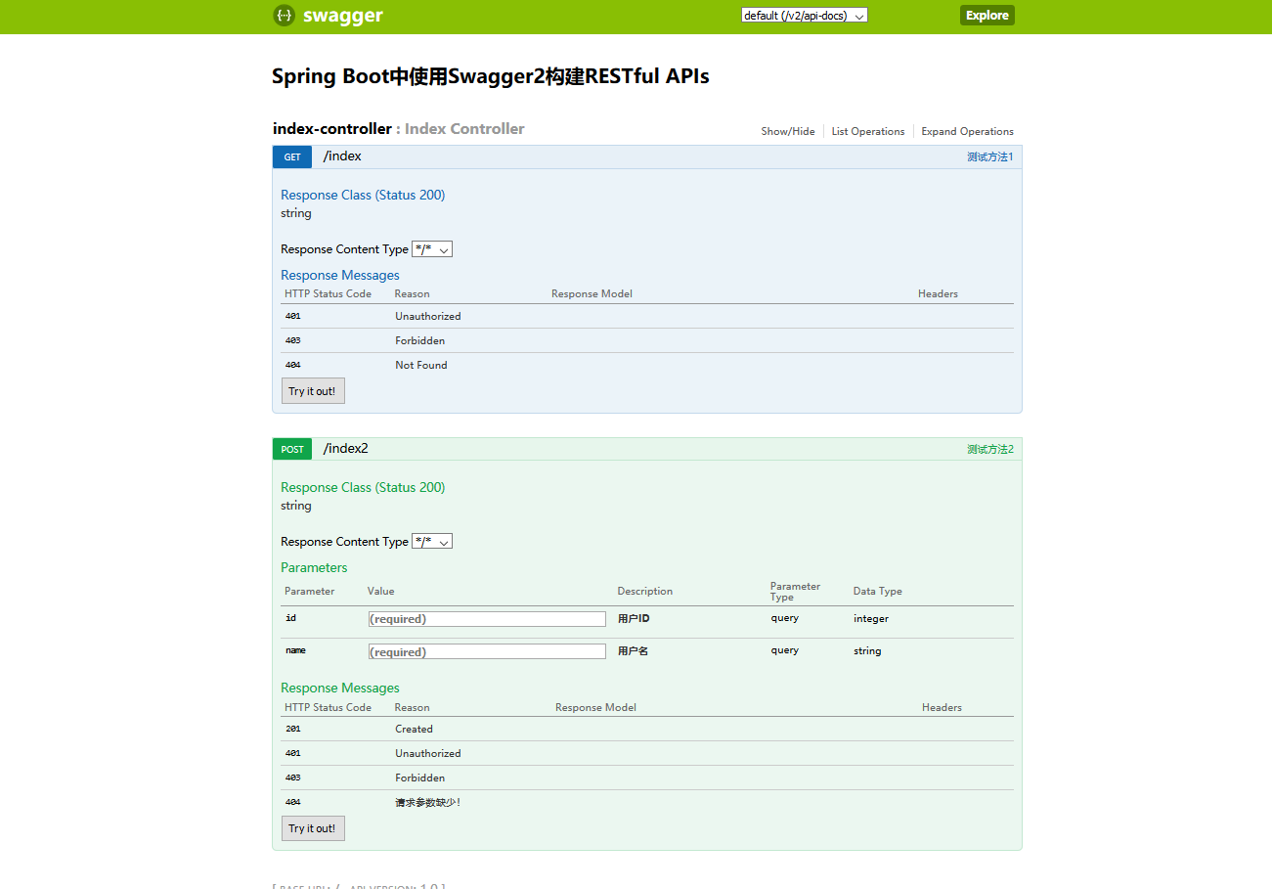Click the 测试方法2 summary link
1272x889 pixels.
coord(990,449)
